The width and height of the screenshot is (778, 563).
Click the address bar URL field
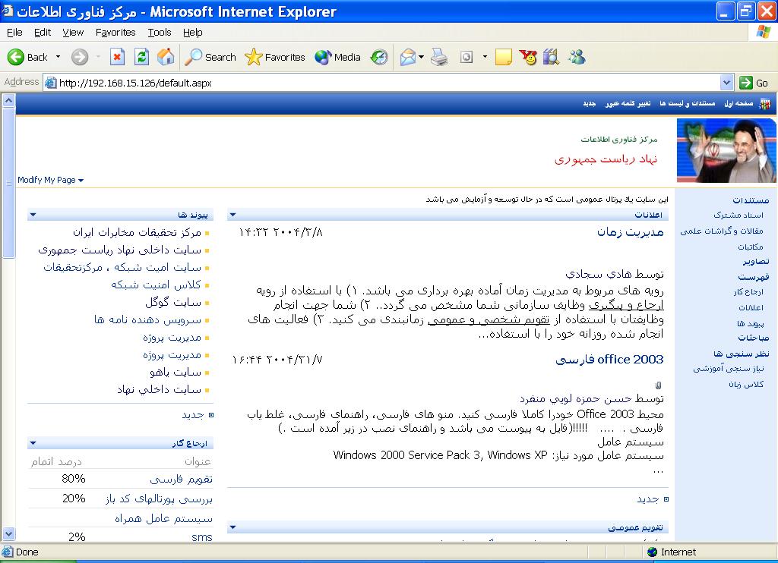click(382, 83)
